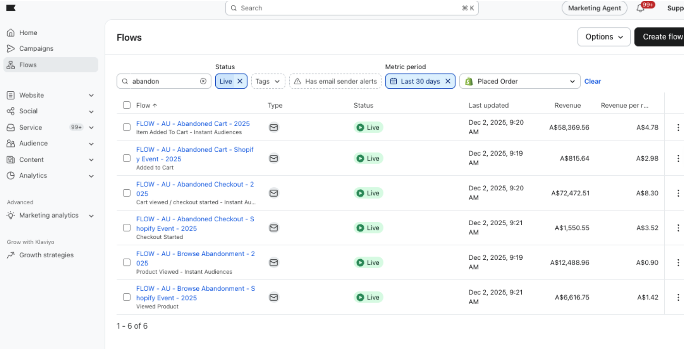Image resolution: width=684 pixels, height=349 pixels.
Task: Clear the abandon search text
Action: pos(203,81)
